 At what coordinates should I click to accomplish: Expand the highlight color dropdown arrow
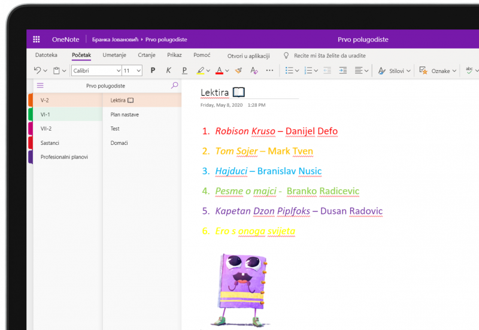pyautogui.click(x=208, y=71)
